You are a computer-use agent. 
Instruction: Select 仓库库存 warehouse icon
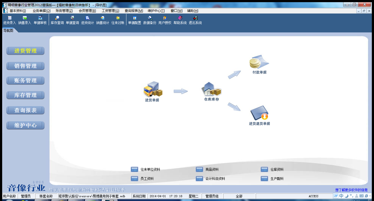click(x=211, y=89)
